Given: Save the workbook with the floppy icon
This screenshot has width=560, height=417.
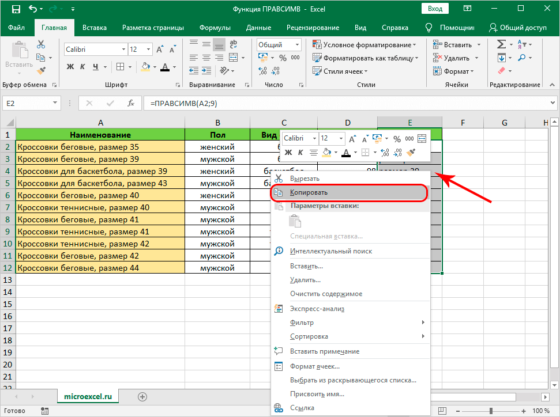Looking at the screenshot, I should 16,9.
